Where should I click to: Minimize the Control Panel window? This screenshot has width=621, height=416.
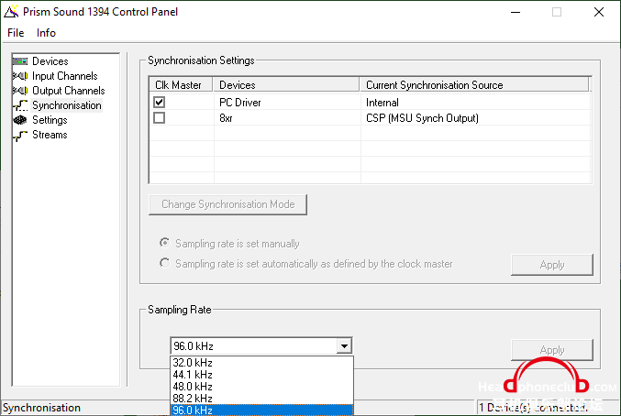click(516, 12)
